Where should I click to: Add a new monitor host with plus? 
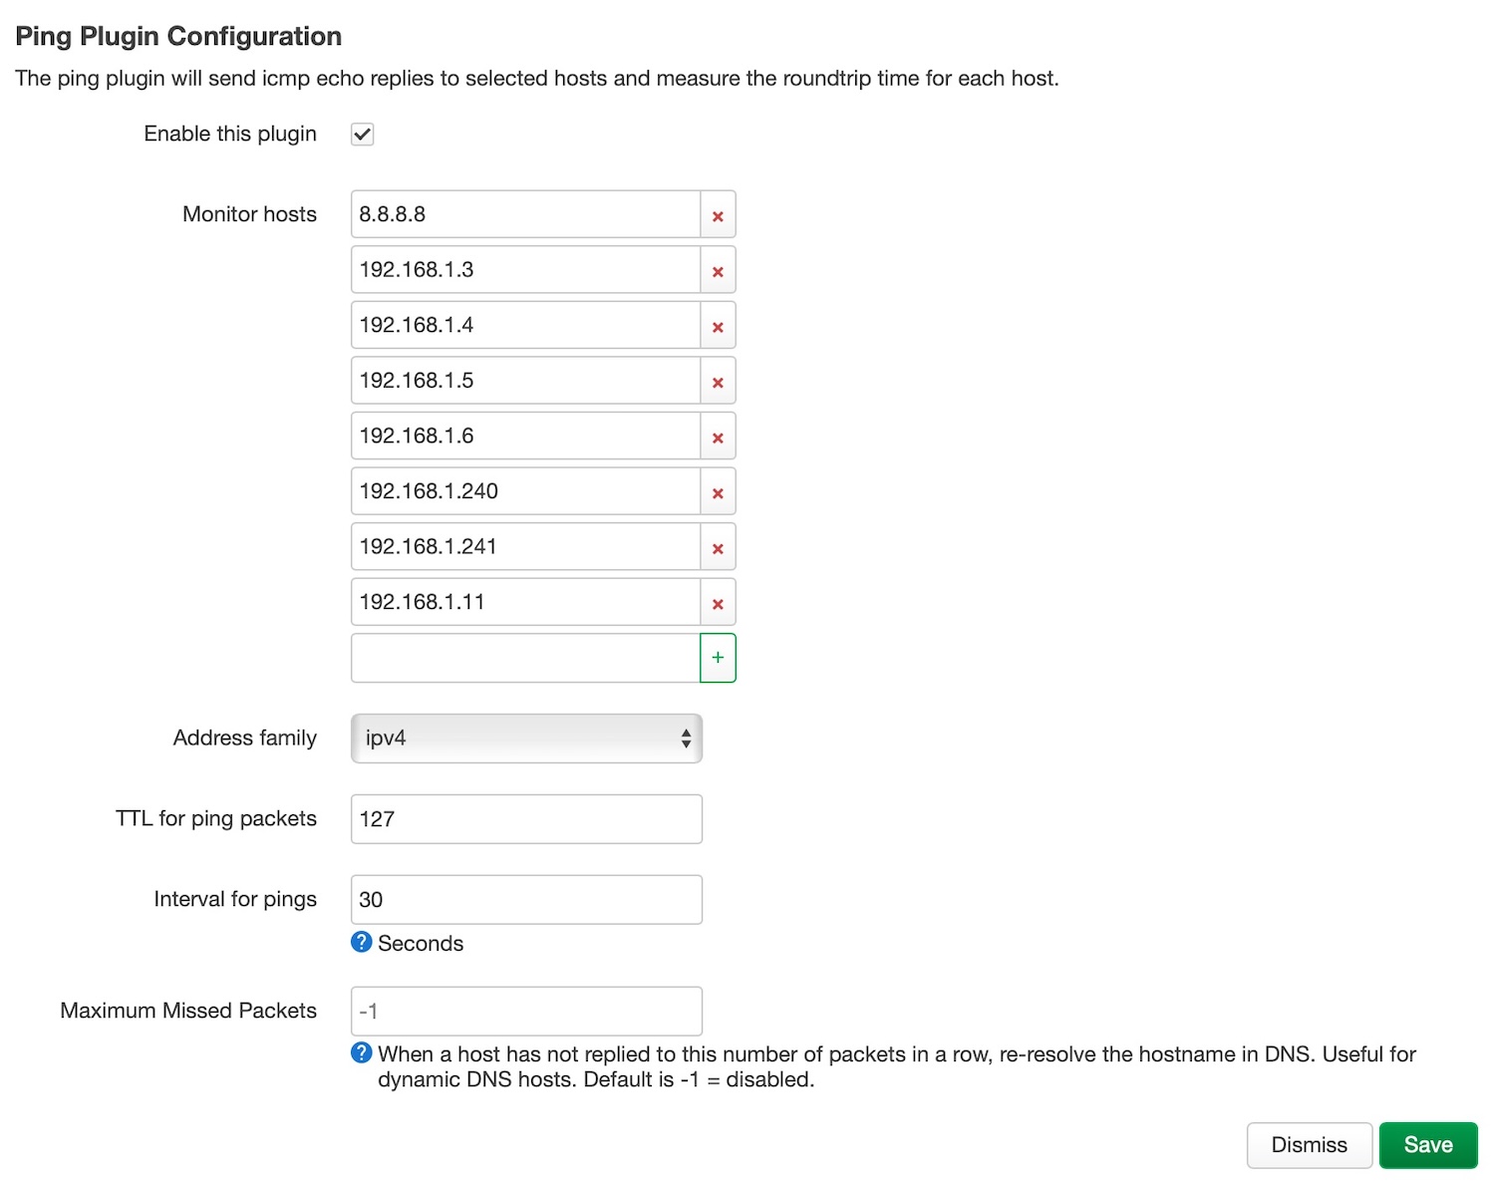tap(718, 658)
